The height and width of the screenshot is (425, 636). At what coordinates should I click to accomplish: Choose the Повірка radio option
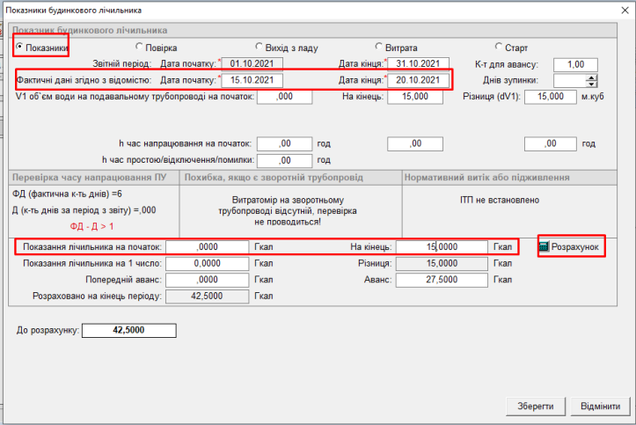139,47
